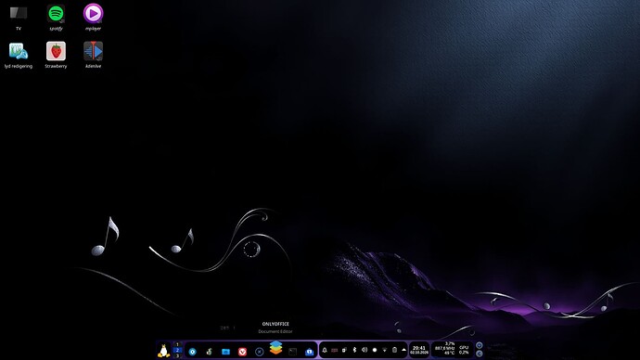Open the kdenlive desktop icon
Screen dimensions: 640x360
(93, 55)
